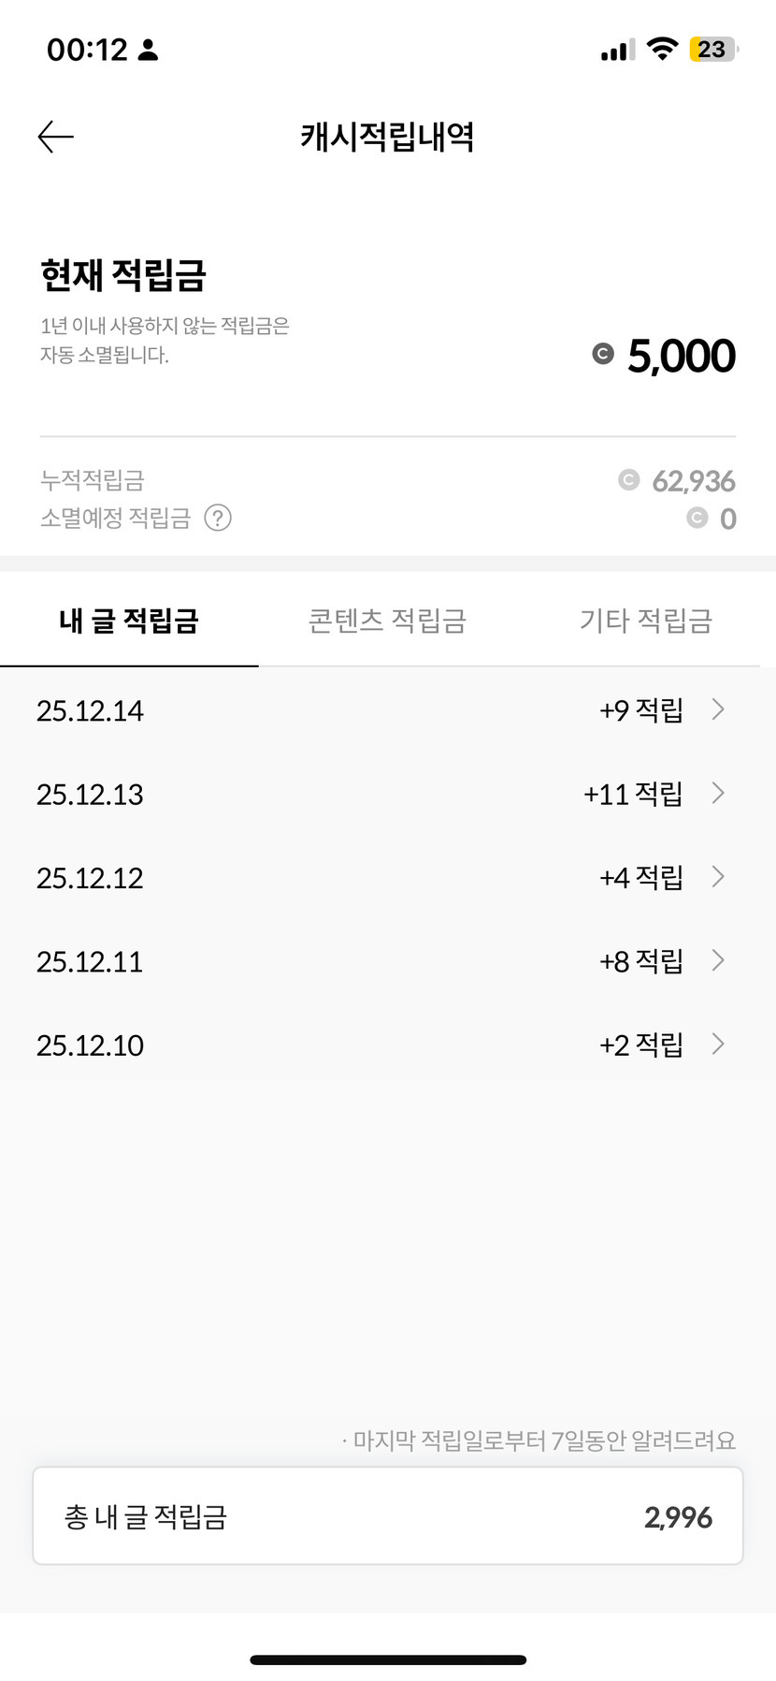This screenshot has width=776, height=1681.
Task: Tap the coin icon next to 5,000
Action: coord(603,354)
